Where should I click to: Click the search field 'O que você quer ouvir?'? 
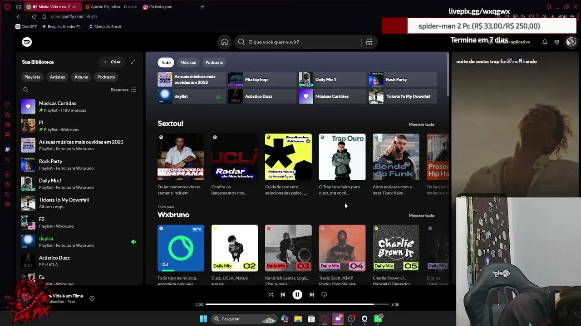pos(300,42)
